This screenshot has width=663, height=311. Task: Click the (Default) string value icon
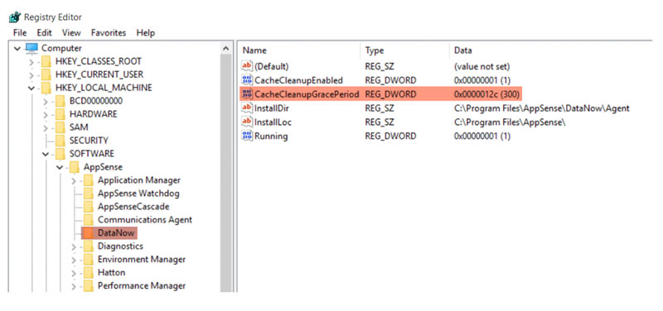(247, 66)
